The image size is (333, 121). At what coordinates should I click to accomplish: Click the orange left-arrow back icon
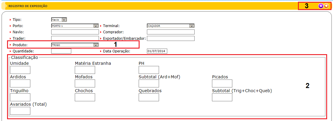click(326, 6)
